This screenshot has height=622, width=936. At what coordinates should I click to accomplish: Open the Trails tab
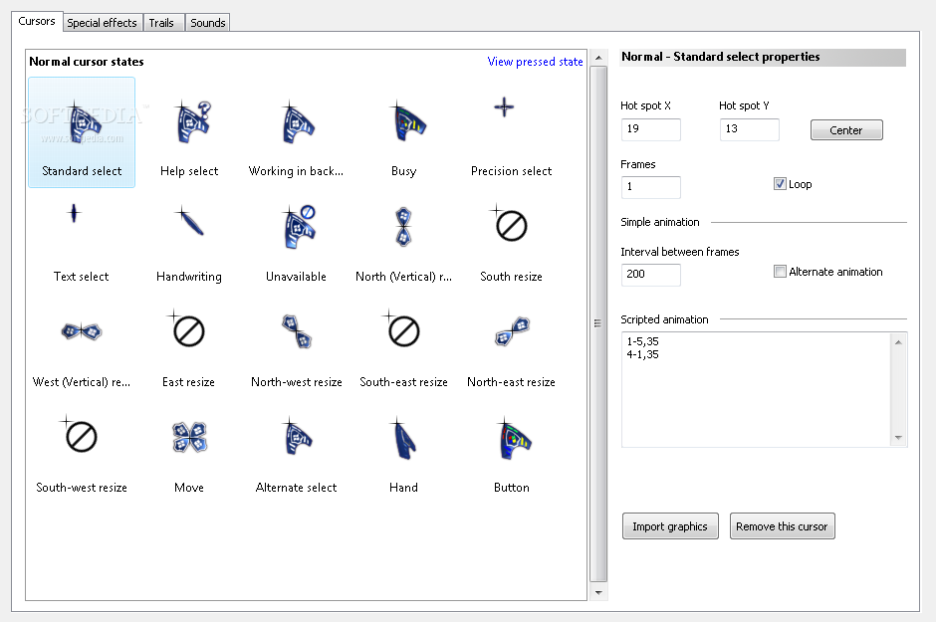(161, 23)
